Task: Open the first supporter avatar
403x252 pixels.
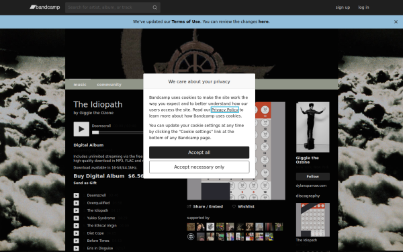Action: pos(191,227)
